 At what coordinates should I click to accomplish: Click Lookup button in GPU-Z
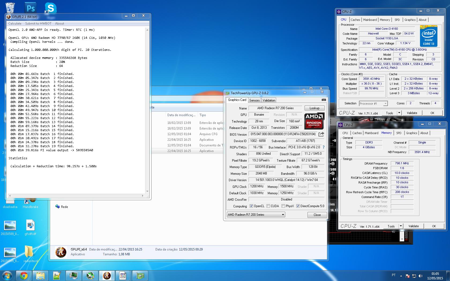point(314,108)
